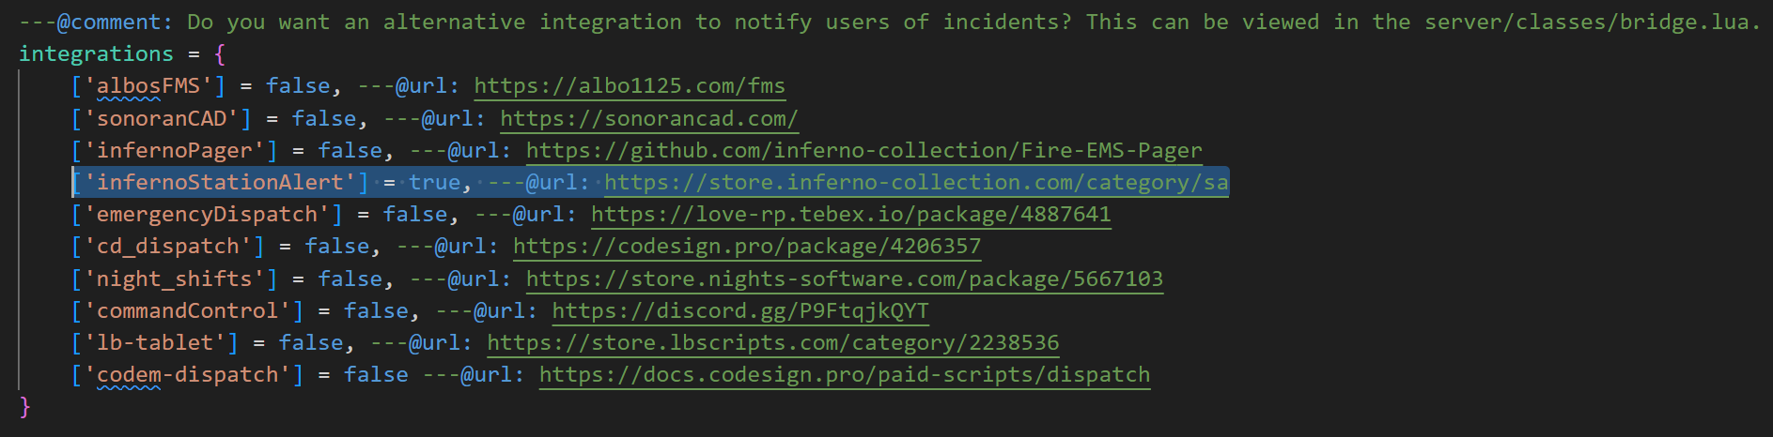Open the love-rp.tebex.io package link
The image size is (1773, 437).
coord(850,215)
